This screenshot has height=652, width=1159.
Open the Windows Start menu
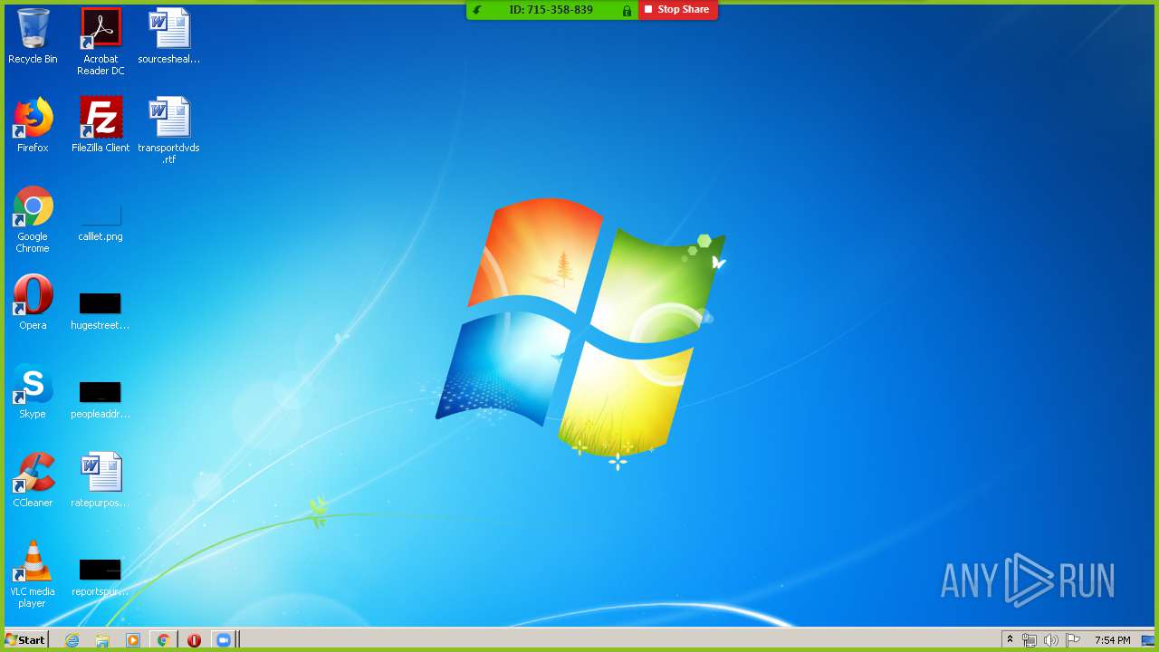pos(25,639)
